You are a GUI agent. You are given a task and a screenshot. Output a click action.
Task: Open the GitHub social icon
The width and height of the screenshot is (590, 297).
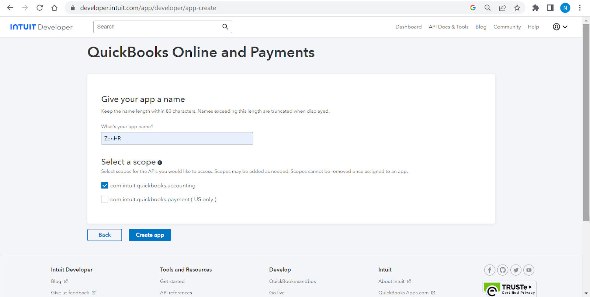[503, 270]
